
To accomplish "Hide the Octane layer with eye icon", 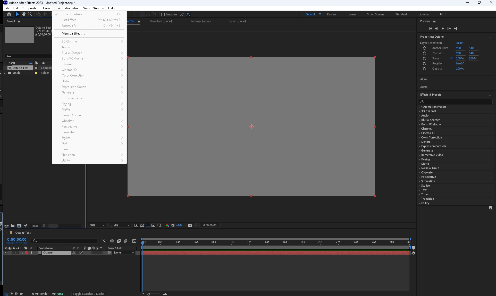I will coord(6,253).
